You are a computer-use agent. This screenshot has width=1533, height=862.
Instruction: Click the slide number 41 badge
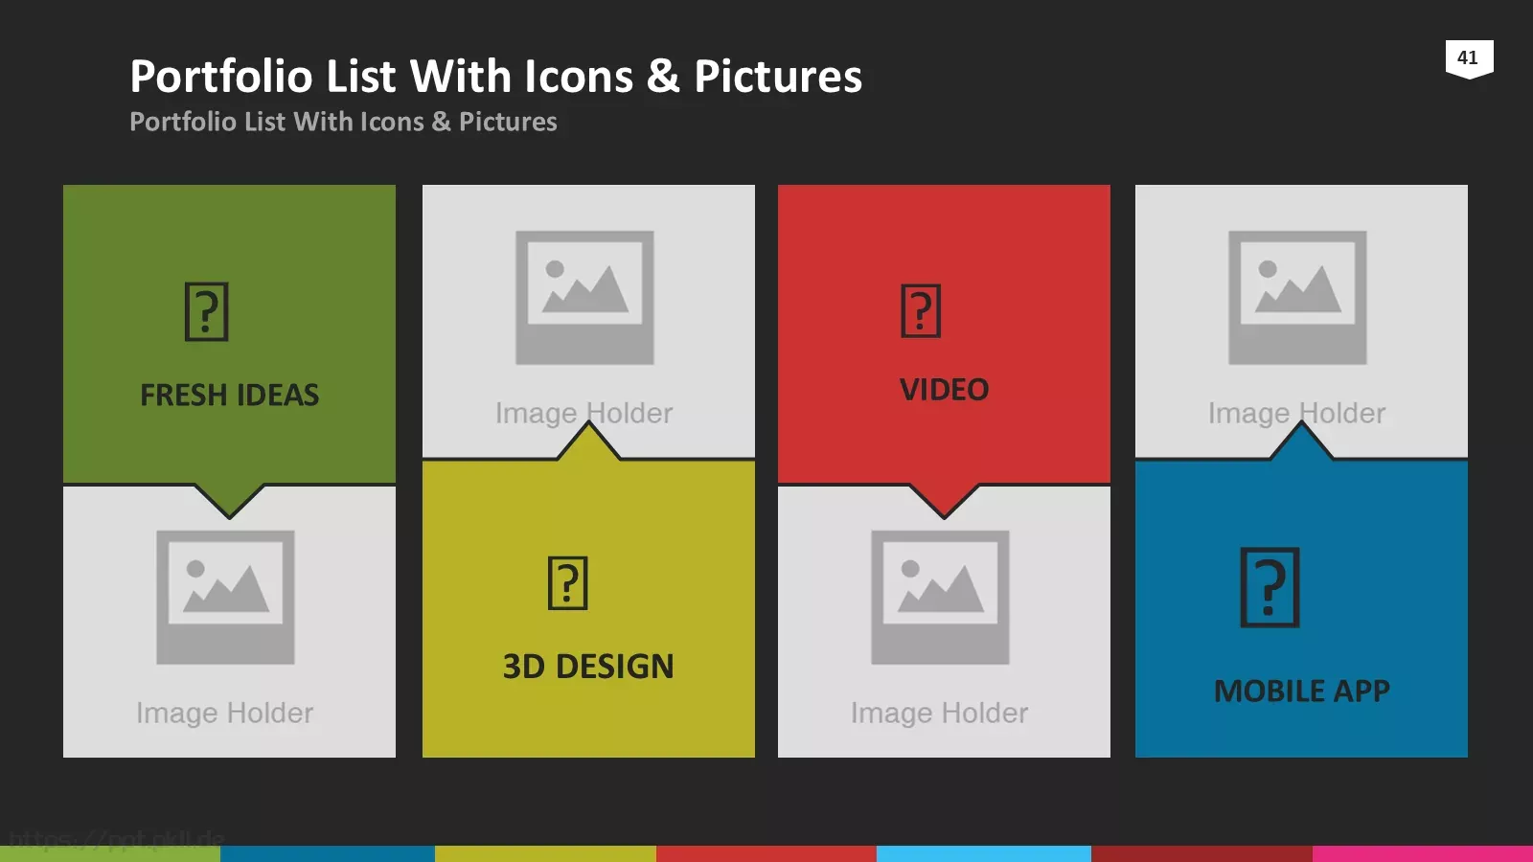pyautogui.click(x=1469, y=58)
